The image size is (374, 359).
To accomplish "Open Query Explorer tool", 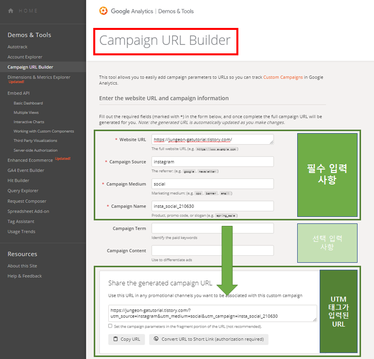I will click(x=23, y=191).
